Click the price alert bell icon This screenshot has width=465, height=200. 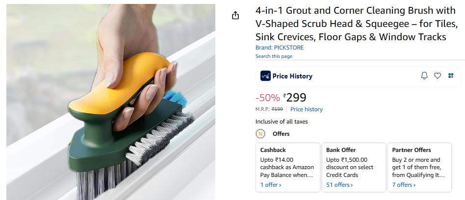(424, 75)
